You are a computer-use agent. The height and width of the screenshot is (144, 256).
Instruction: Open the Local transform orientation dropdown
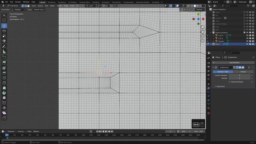[91, 6]
